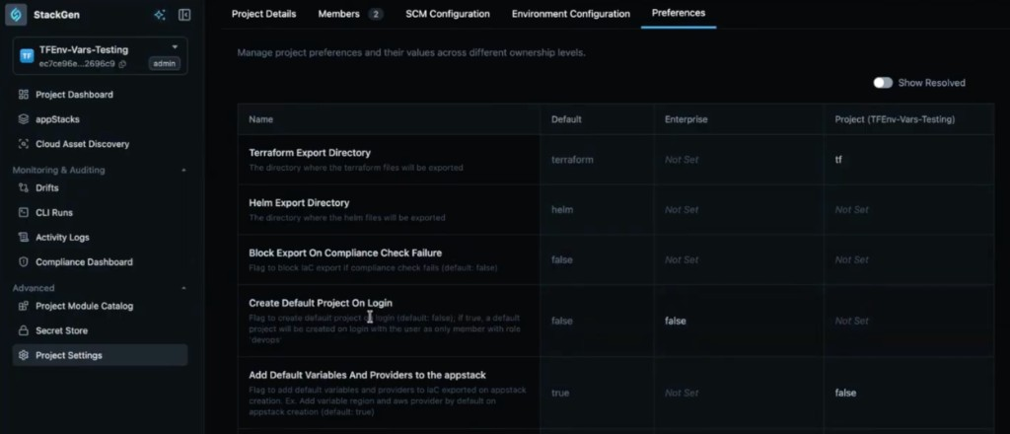Click the Project Module Catalog icon
The width and height of the screenshot is (1010, 434).
pos(24,306)
